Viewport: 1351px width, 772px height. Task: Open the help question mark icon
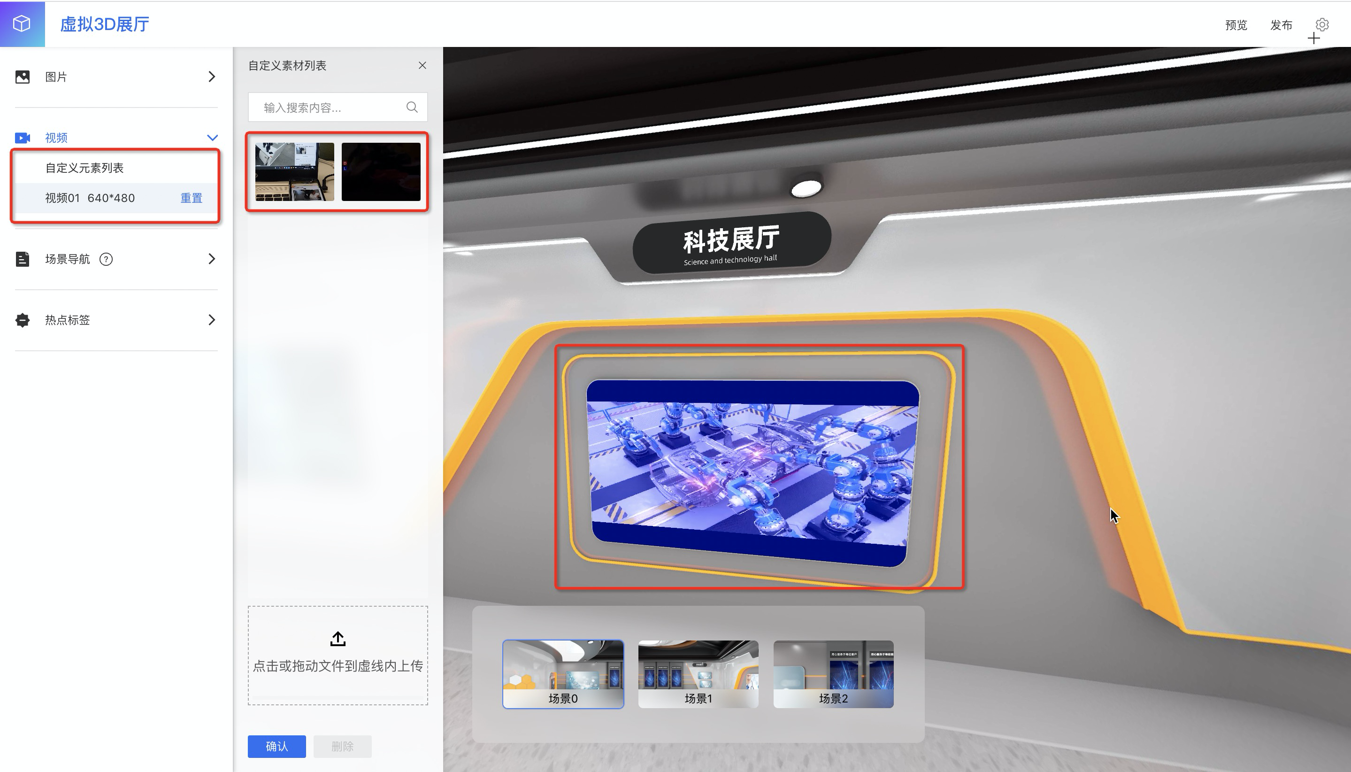(106, 259)
